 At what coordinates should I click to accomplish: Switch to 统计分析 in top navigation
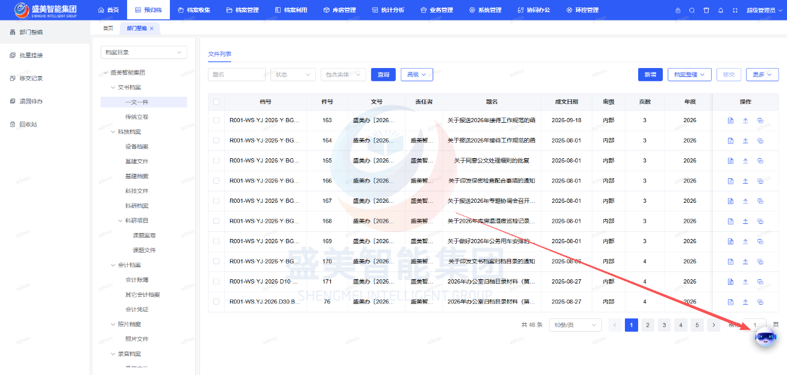coord(388,10)
